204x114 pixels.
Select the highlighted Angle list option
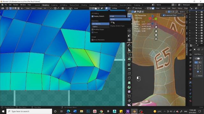click(120, 19)
